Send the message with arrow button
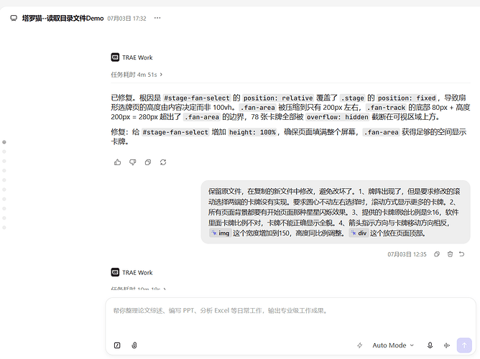 pos(464,345)
